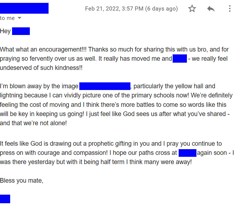Screen dimensions: 238x208
Task: Click the phrase "What what an encouragement!!!"
Action: point(44,50)
